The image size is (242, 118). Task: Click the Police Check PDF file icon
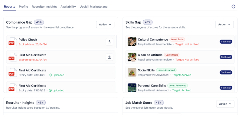tap(13, 42)
